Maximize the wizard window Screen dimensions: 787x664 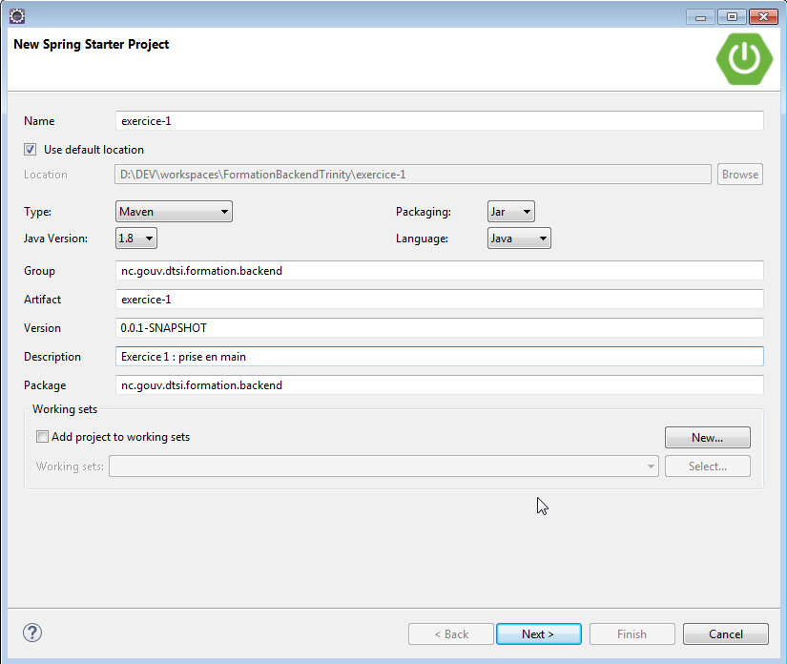[732, 16]
